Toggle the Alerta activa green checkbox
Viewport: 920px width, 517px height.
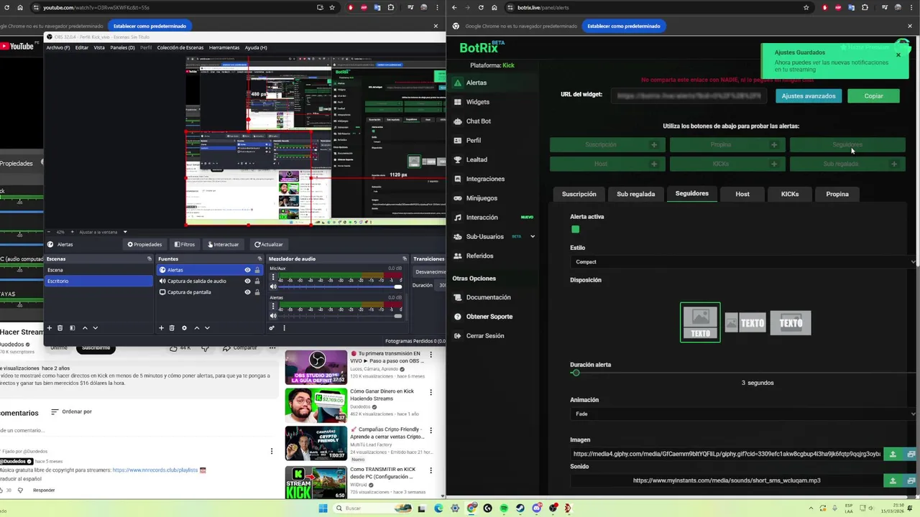click(575, 229)
